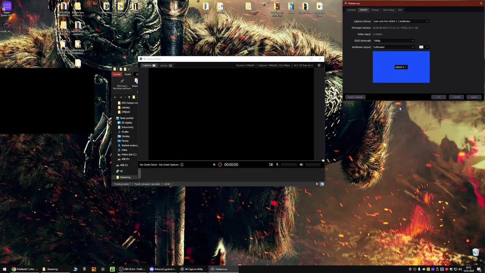Switch to the Capture tab
This screenshot has height=273, width=485.
coord(149,65)
